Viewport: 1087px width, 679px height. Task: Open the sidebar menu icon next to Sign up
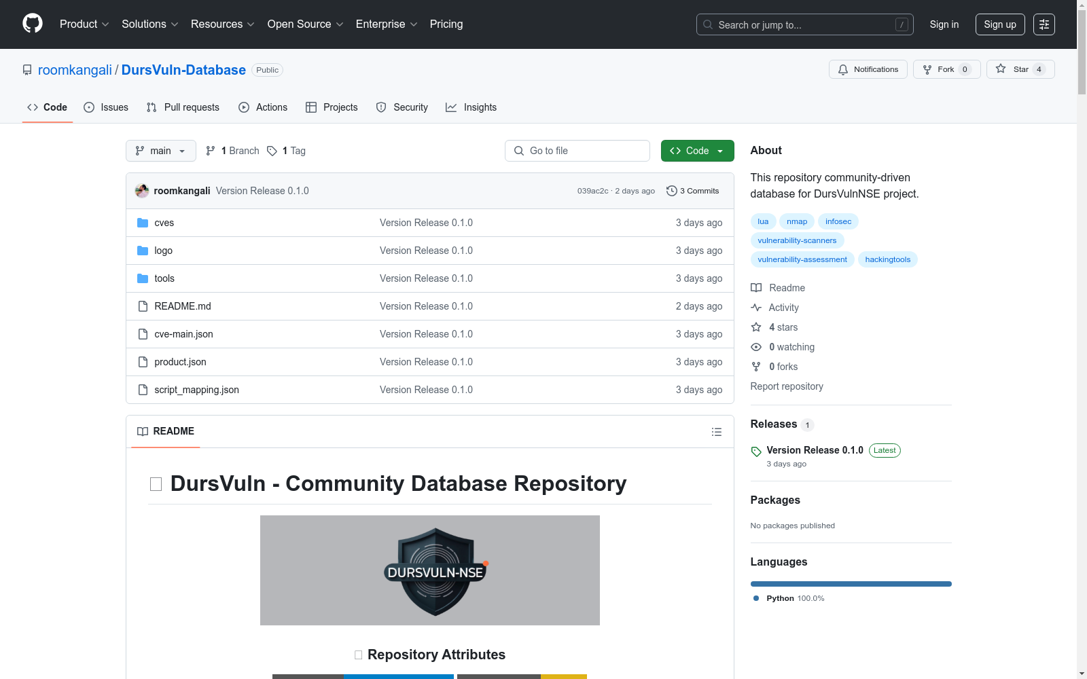pos(1044,24)
